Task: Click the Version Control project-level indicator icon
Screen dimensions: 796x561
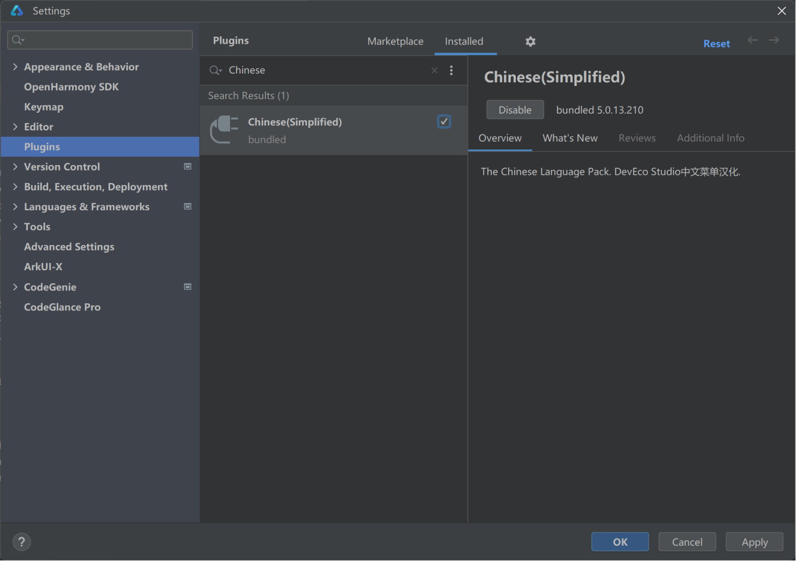Action: click(188, 167)
